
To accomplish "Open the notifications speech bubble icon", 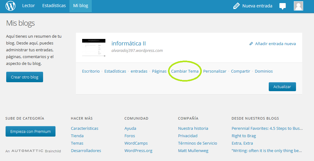I will (282, 6).
